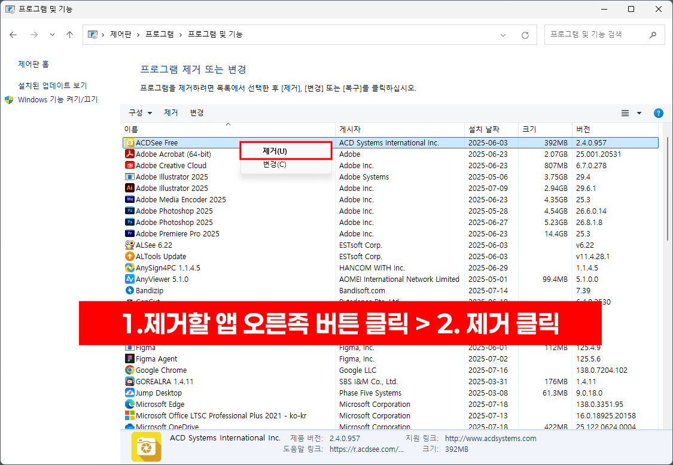This screenshot has height=465, width=673.
Task: Open the 제어판 홈 link
Action: tap(34, 64)
